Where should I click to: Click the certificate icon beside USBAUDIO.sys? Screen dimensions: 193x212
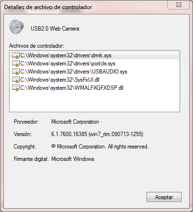[x=16, y=72]
